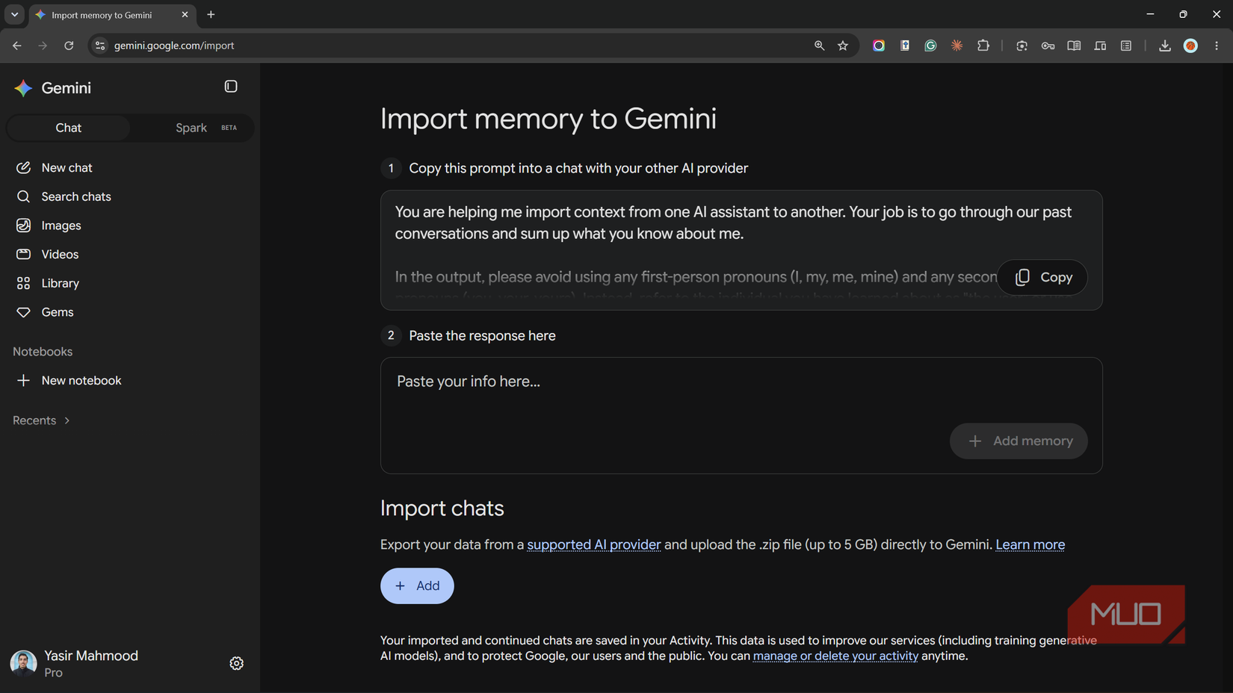Viewport: 1233px width, 693px height.
Task: Click the Notebooks section heading
Action: (x=43, y=352)
